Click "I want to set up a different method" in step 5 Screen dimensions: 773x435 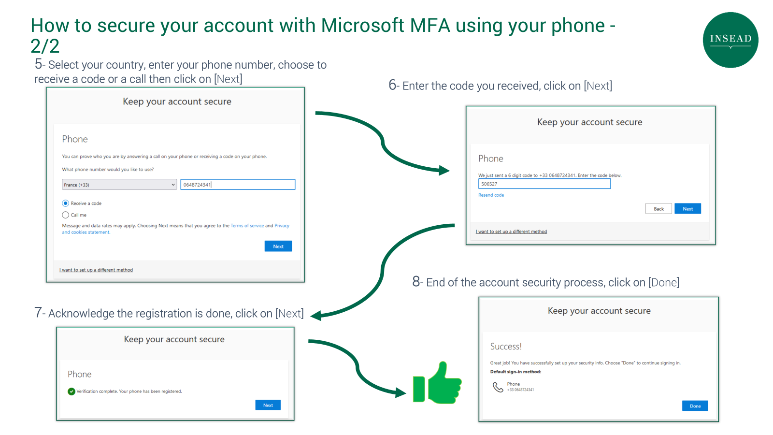point(96,270)
